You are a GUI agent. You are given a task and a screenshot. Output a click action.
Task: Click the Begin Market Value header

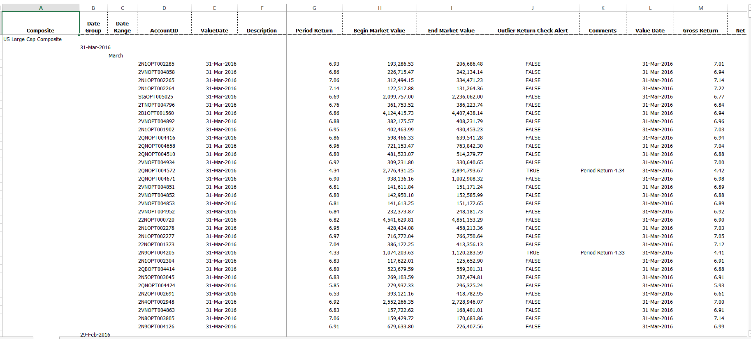(x=379, y=30)
